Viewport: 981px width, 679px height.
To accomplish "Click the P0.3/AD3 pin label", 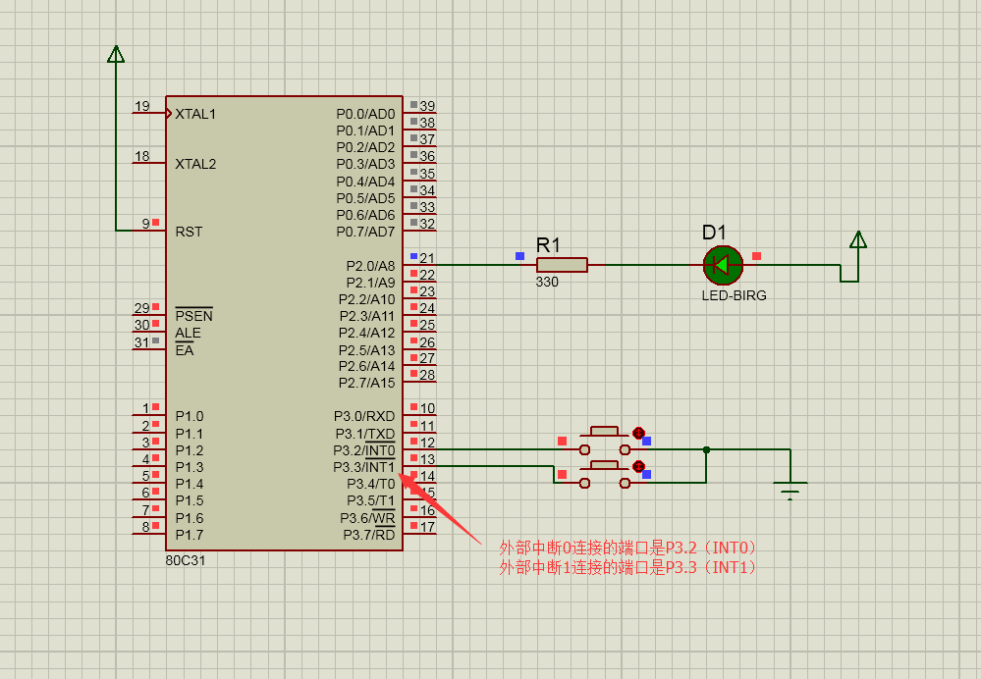I will [365, 164].
